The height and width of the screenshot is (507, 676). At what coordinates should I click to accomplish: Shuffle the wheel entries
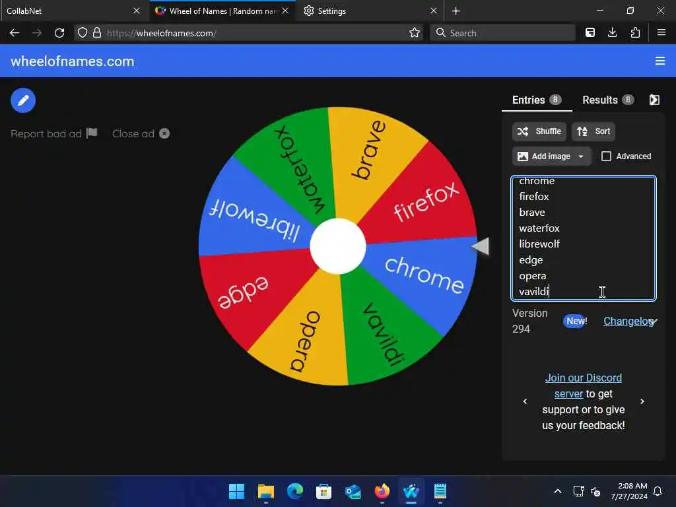[x=539, y=131]
